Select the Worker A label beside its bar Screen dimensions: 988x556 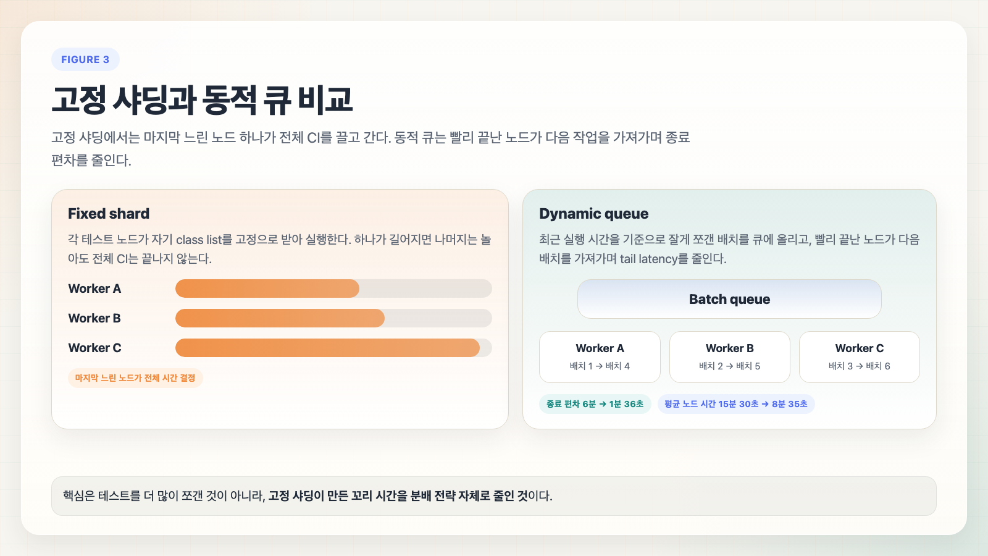94,289
